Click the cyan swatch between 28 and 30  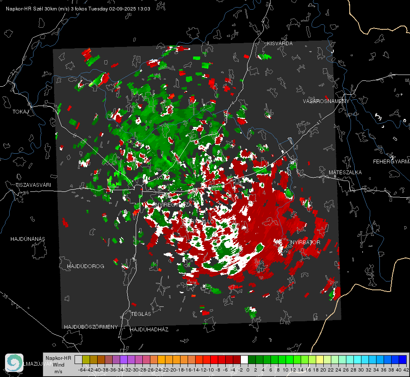point(358,360)
